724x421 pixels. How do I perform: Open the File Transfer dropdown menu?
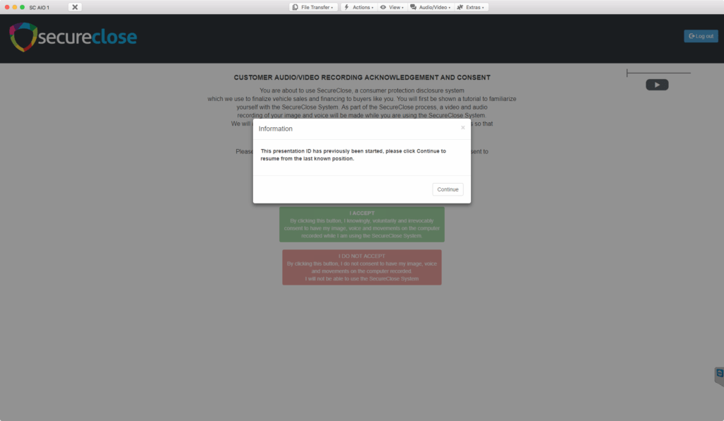click(x=313, y=7)
